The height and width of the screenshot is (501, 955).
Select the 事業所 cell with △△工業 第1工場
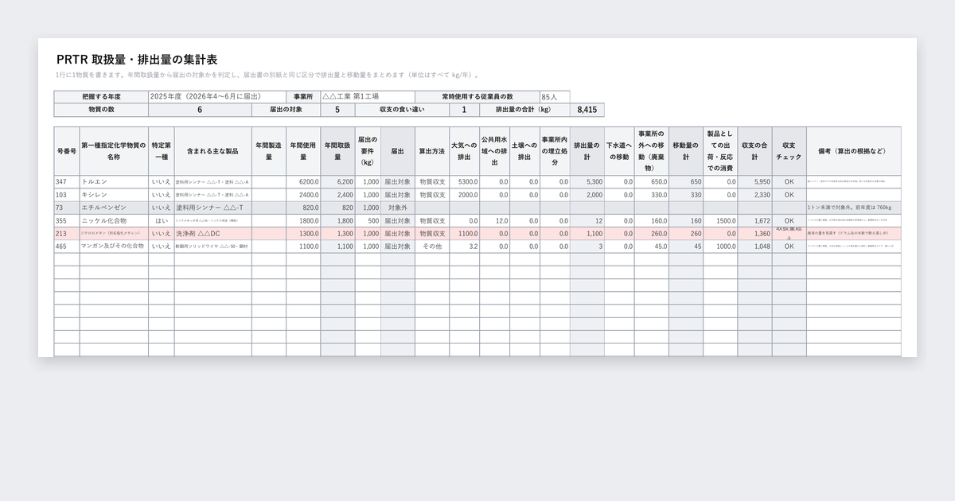(x=368, y=97)
